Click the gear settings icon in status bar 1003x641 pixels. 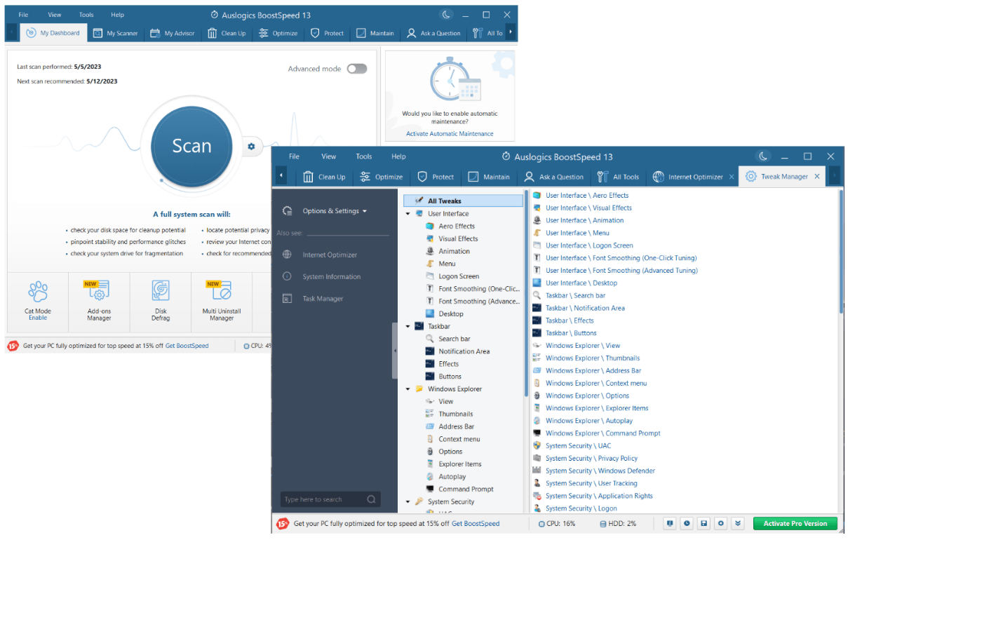pyautogui.click(x=720, y=523)
